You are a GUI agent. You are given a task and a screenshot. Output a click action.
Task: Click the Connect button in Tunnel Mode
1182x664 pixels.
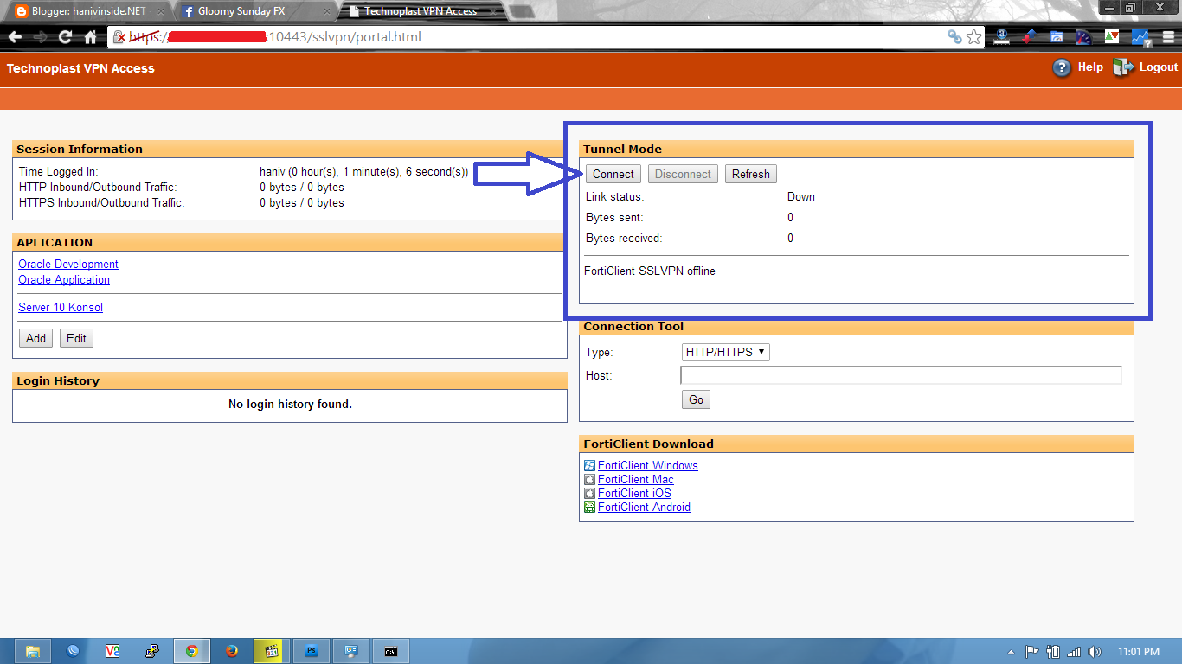point(613,174)
